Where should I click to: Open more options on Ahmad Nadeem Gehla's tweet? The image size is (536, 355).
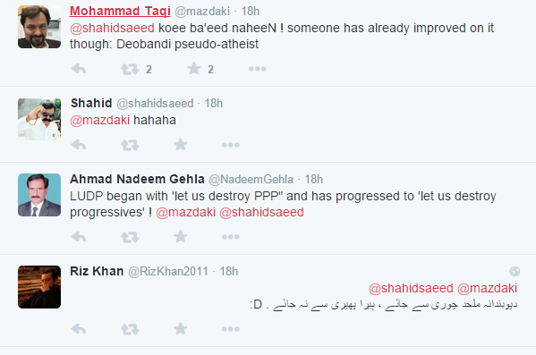[230, 237]
